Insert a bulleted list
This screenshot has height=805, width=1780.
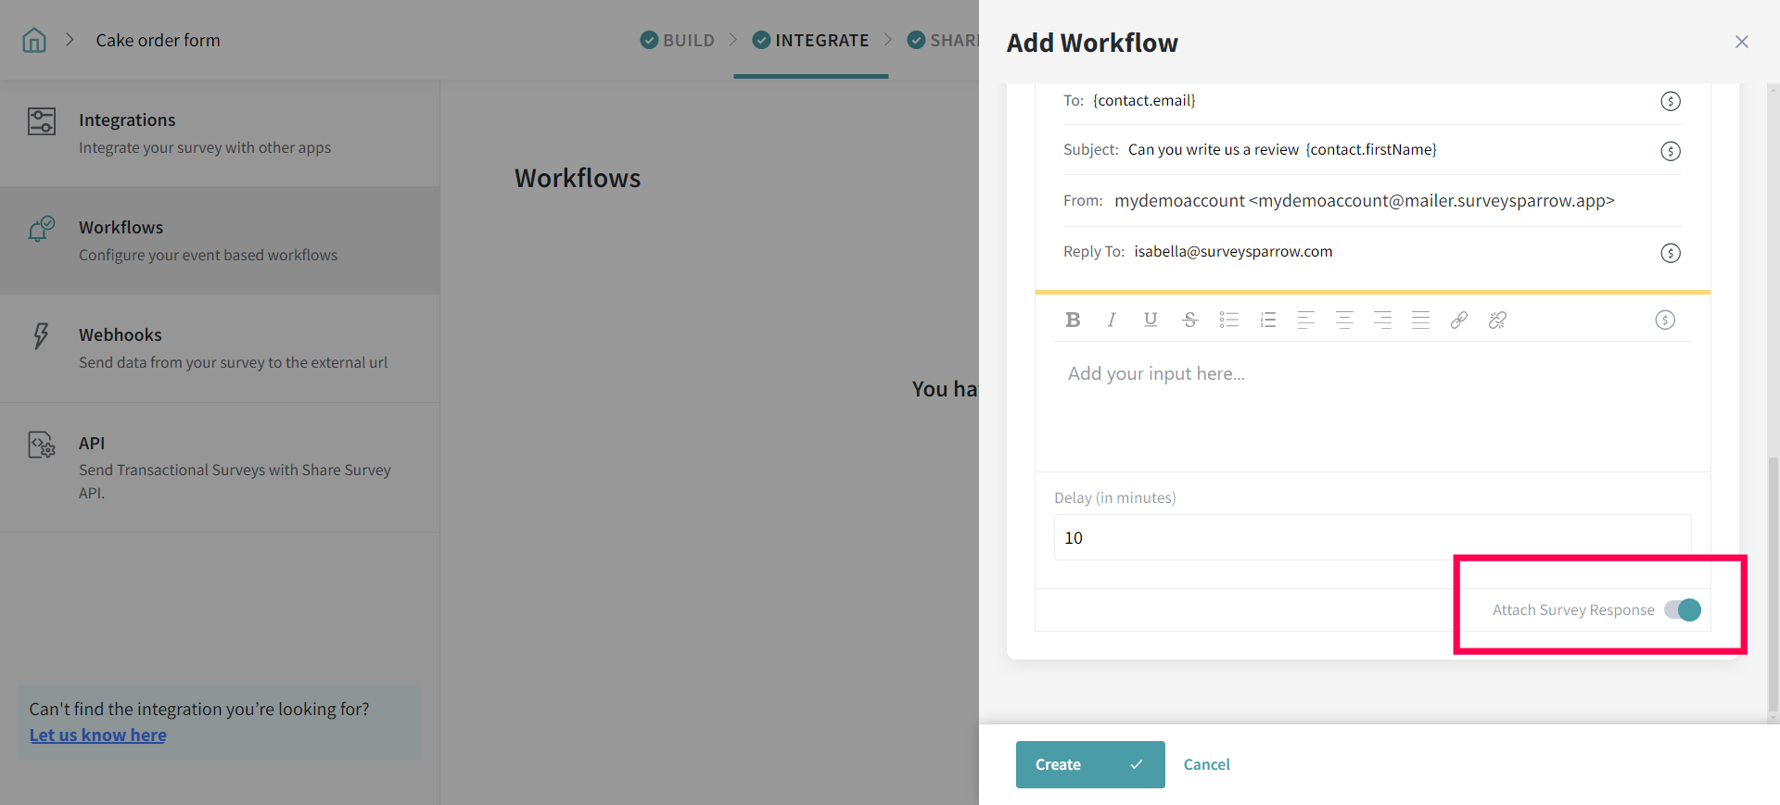pos(1229,320)
